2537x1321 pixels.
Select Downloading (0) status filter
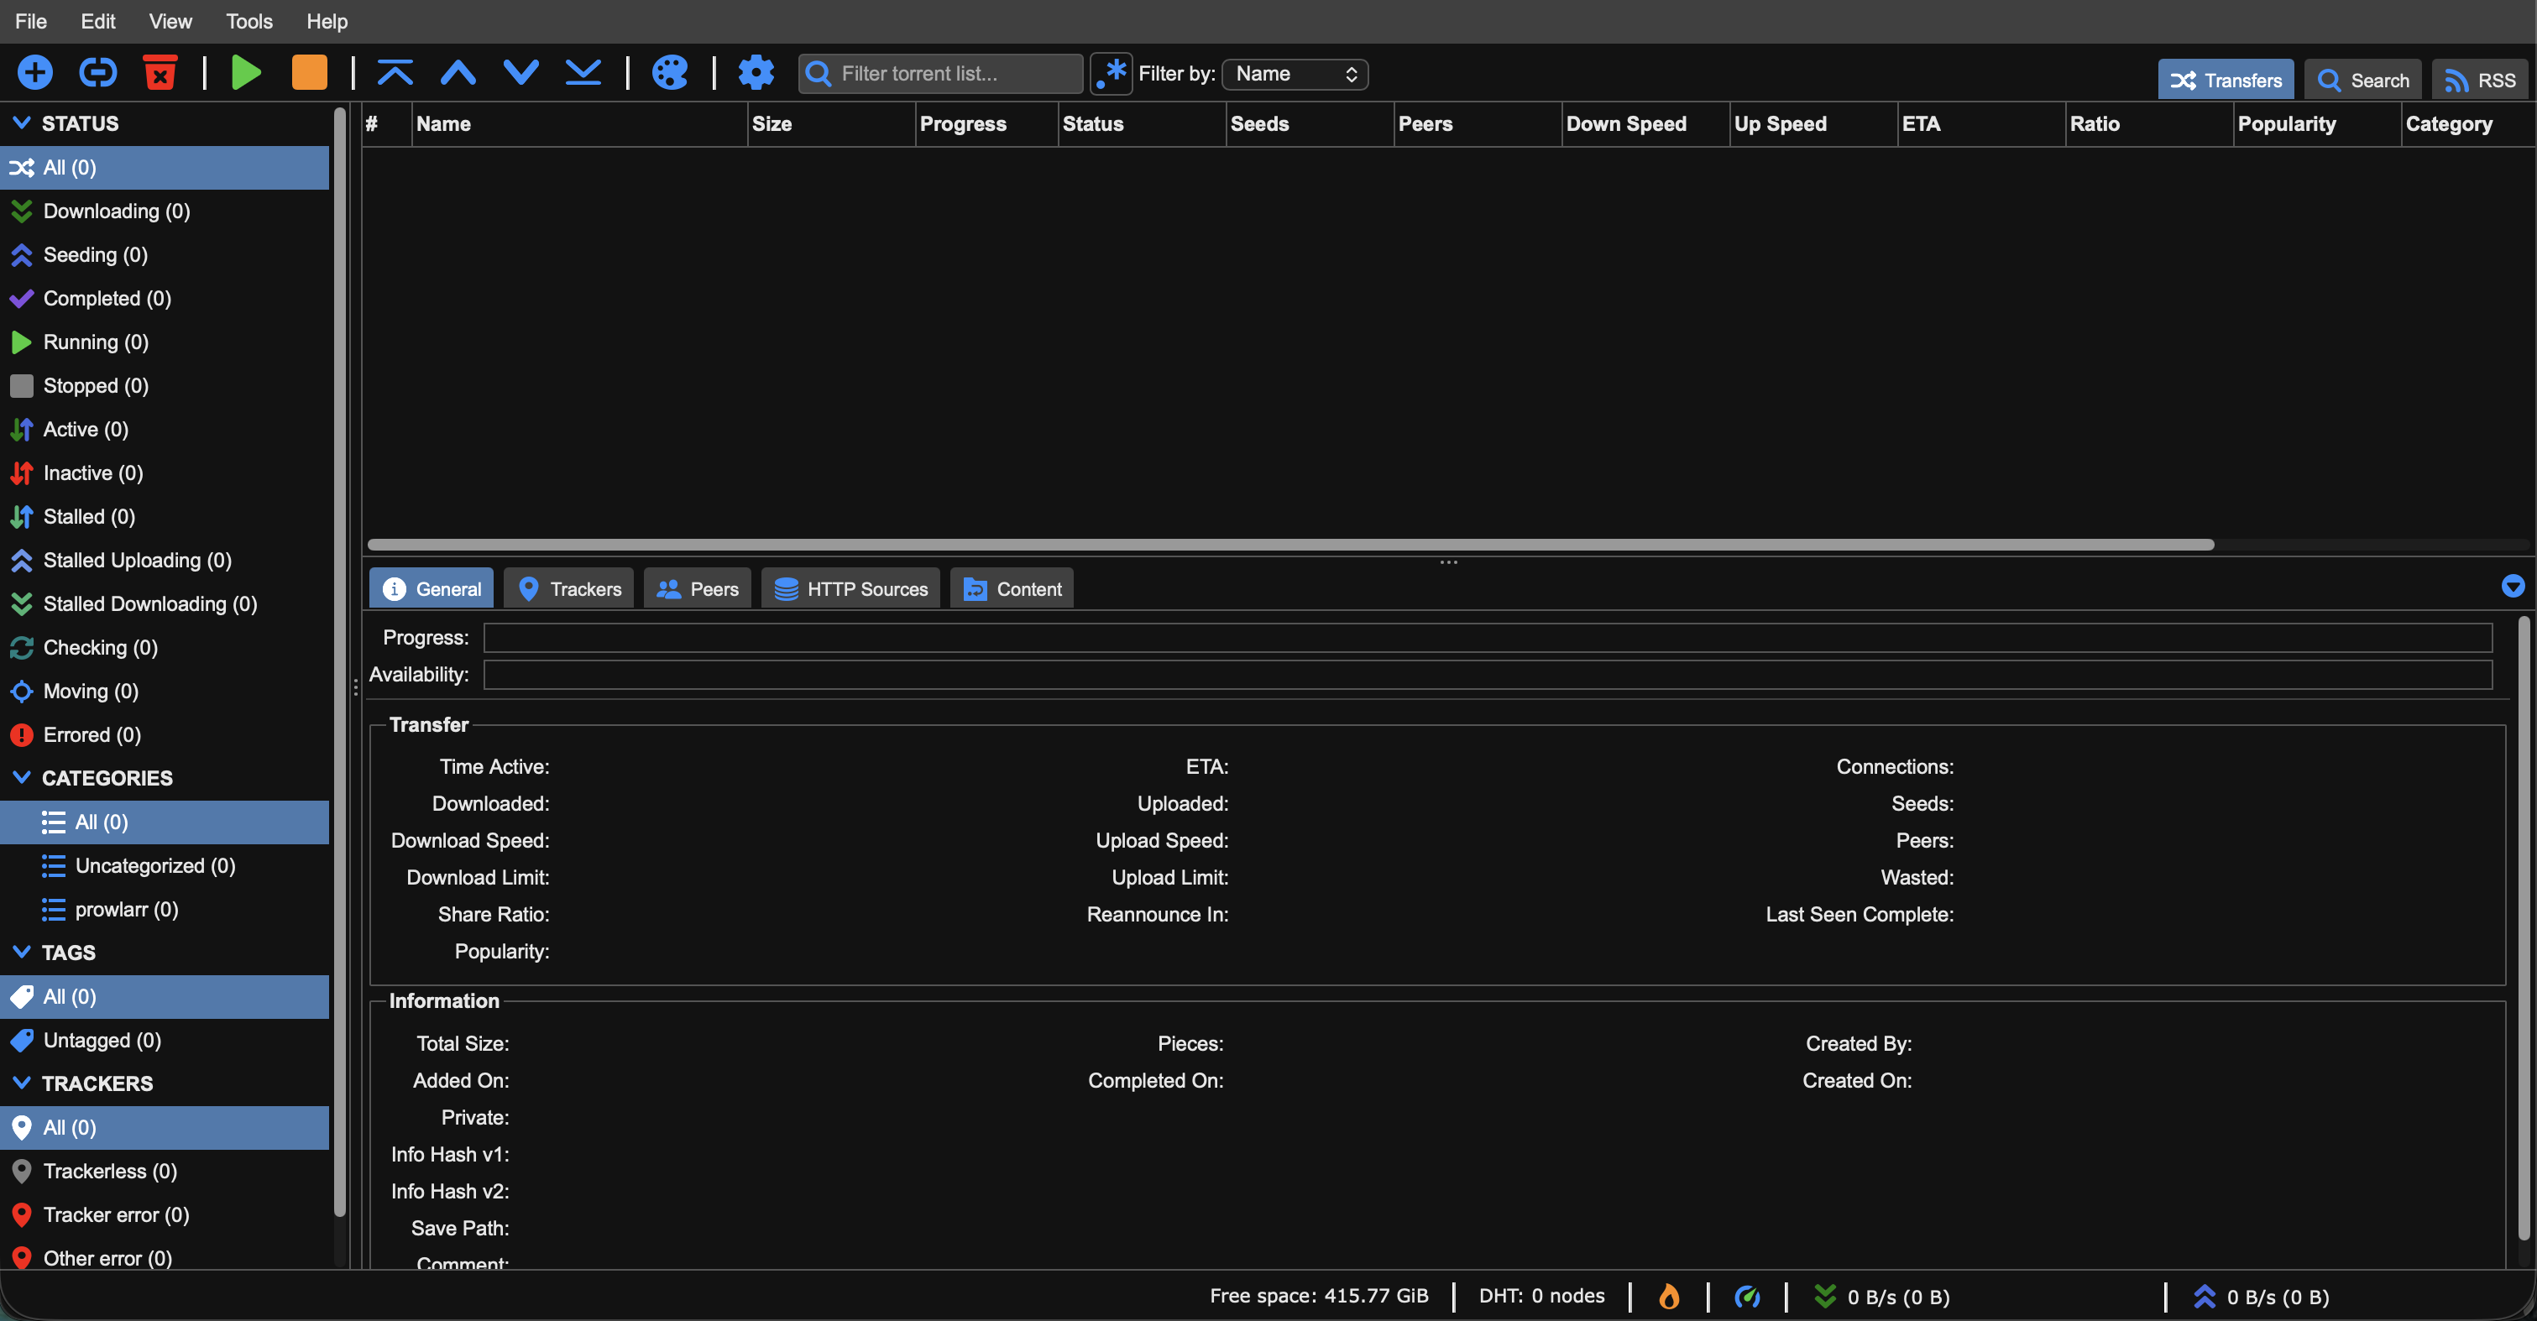165,211
